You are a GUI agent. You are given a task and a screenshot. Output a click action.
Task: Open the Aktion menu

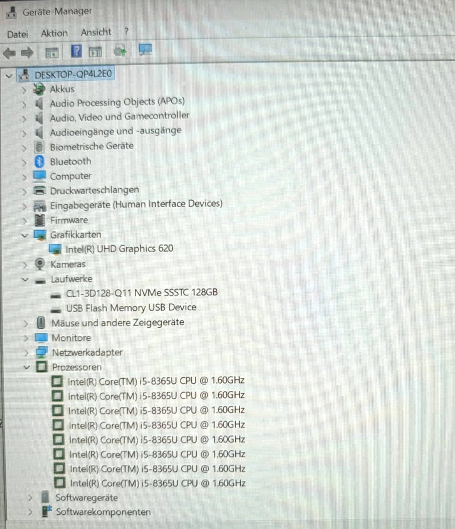point(54,33)
